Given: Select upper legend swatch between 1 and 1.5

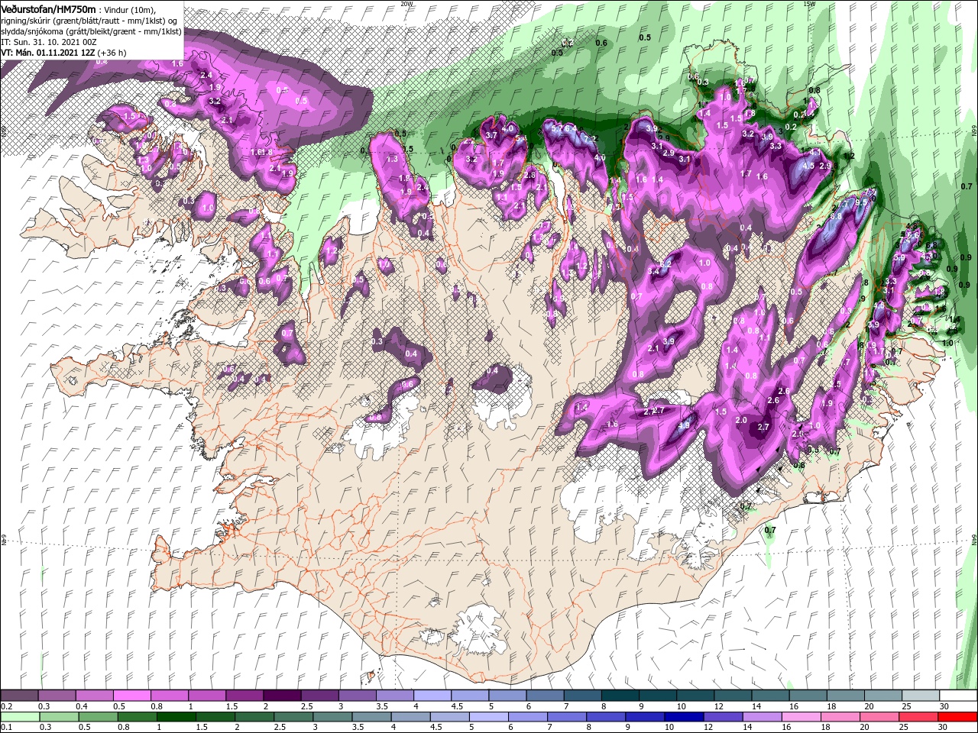Looking at the screenshot, I should pyautogui.click(x=206, y=696).
